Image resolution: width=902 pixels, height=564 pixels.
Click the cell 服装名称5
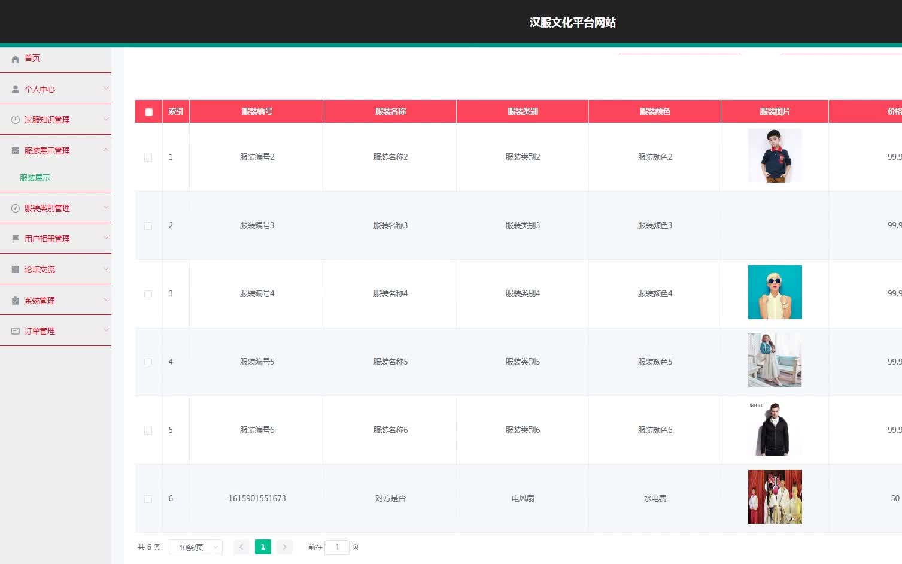coord(390,362)
